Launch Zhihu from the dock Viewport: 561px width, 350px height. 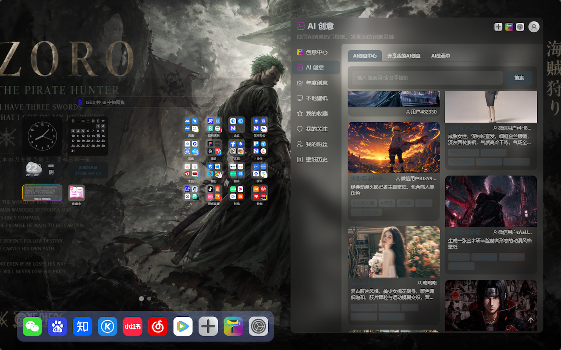[82, 326]
